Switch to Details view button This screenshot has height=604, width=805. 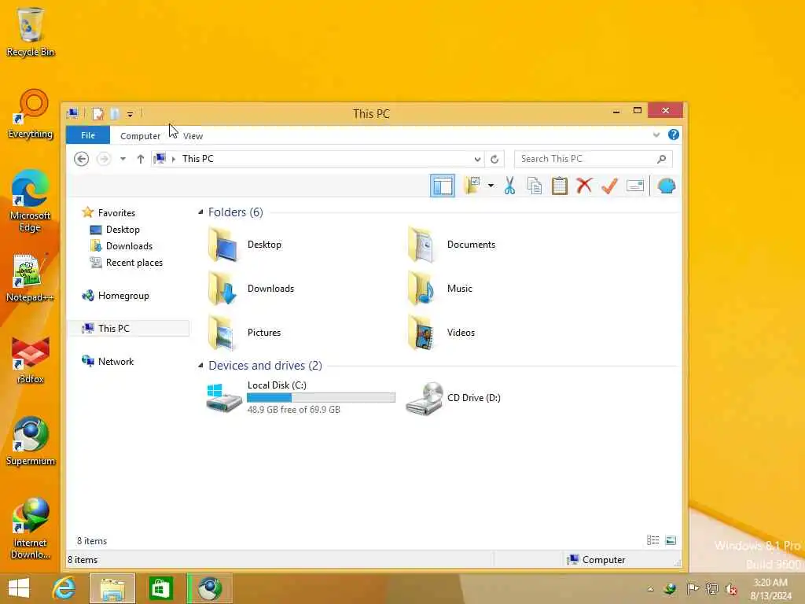pos(652,540)
